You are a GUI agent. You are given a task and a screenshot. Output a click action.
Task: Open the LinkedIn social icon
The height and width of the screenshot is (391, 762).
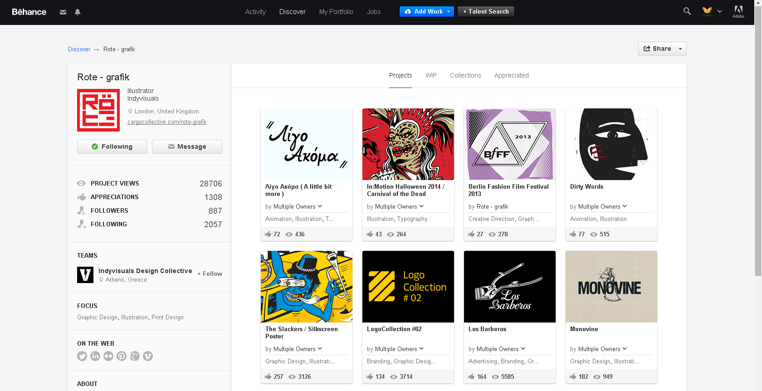[95, 356]
